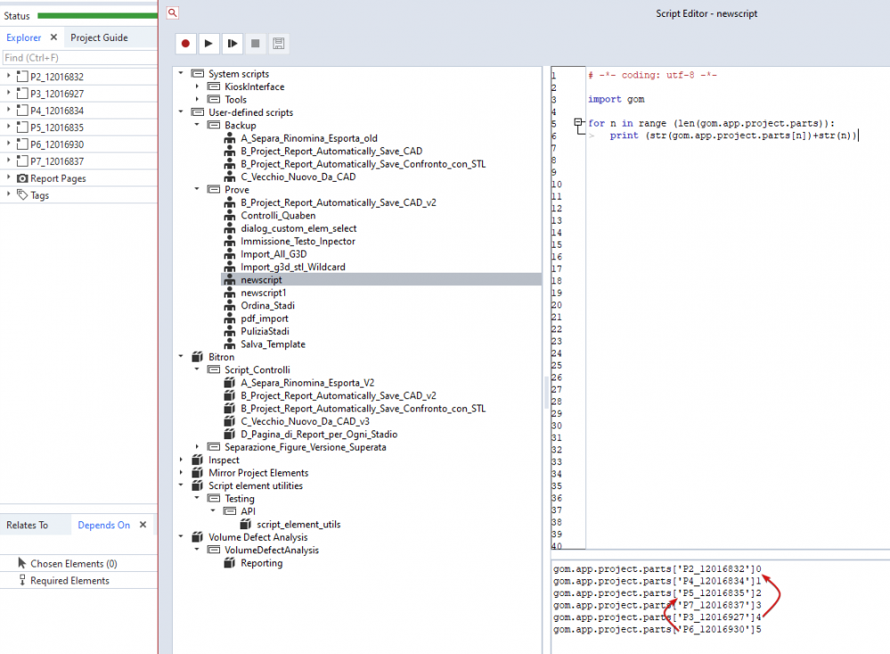Click the Report Pages camera icon
Screen dimensions: 890x654
23,178
